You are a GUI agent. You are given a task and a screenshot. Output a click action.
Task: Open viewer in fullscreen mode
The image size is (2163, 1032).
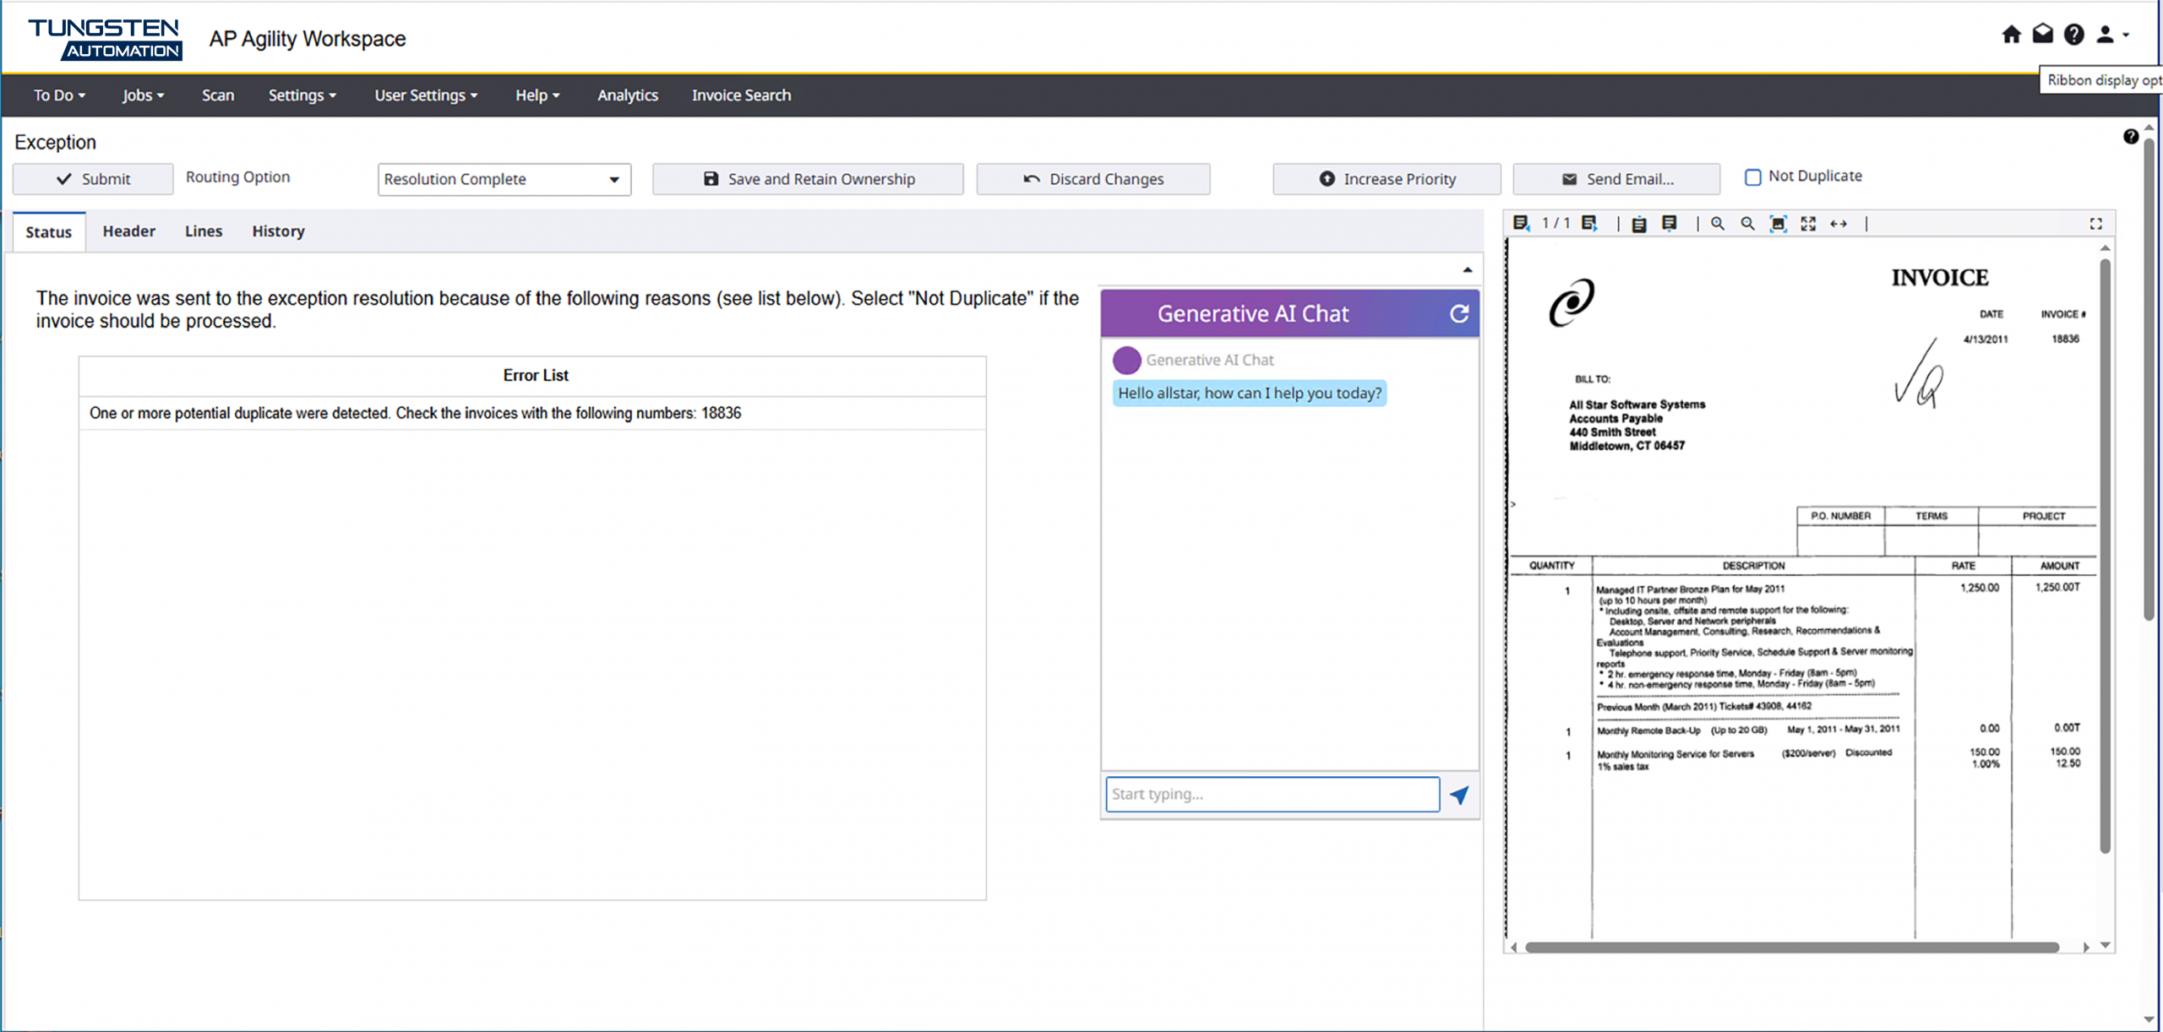click(2095, 224)
